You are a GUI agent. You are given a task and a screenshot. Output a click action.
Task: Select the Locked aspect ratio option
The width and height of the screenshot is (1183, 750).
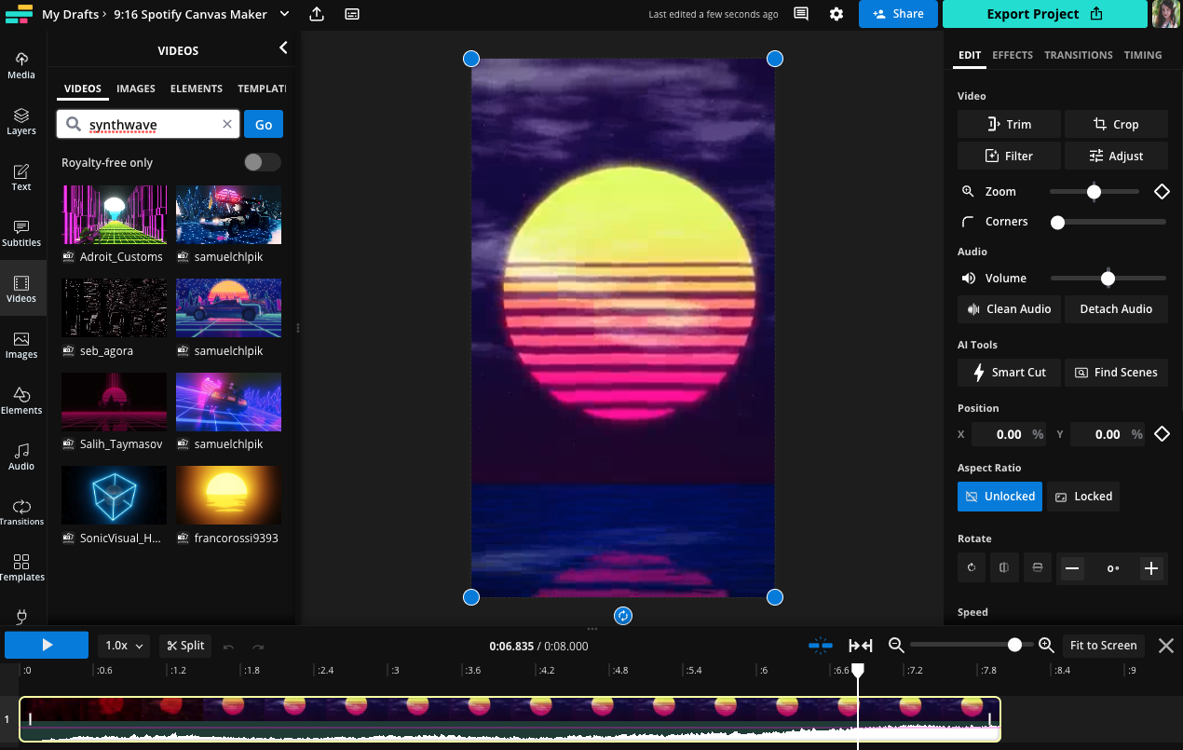point(1083,497)
